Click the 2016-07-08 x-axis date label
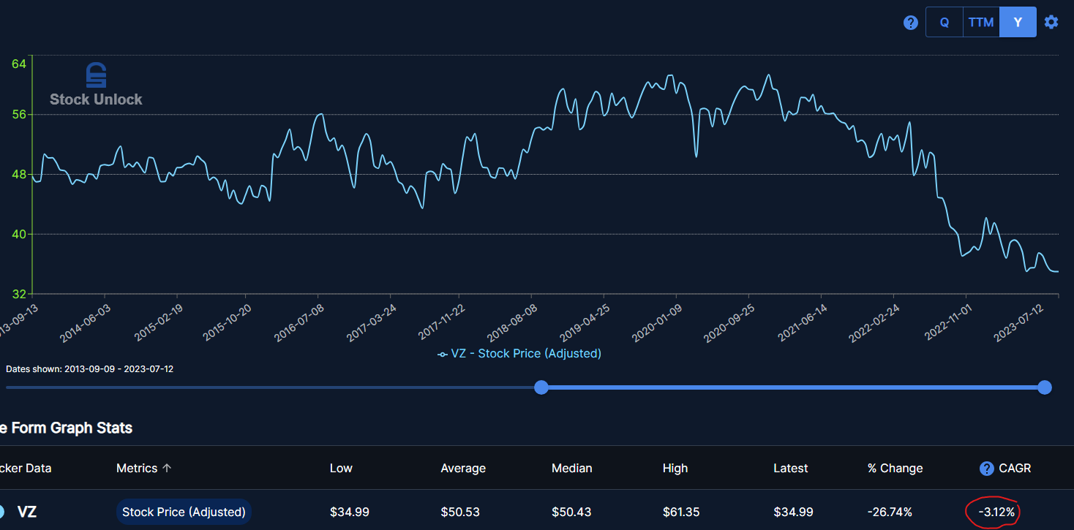1074x530 pixels. pos(299,322)
